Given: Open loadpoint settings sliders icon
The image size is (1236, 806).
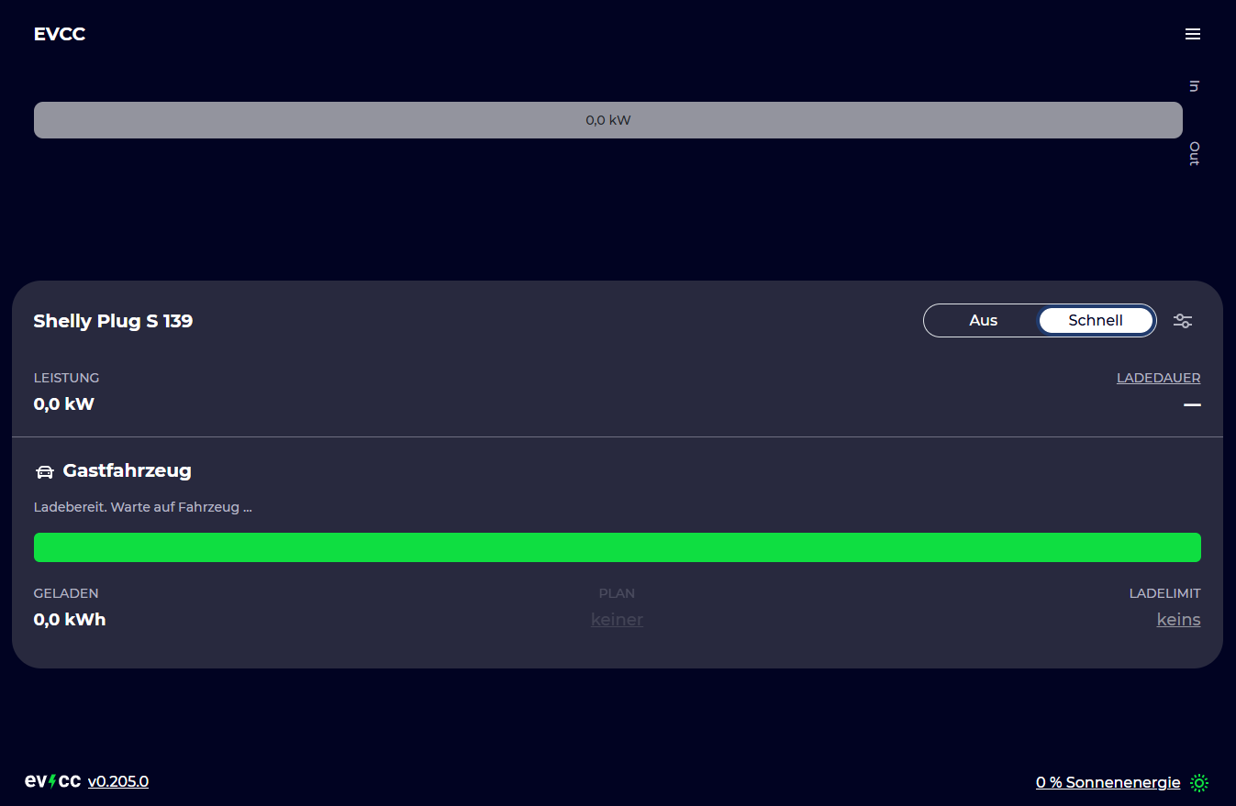Looking at the screenshot, I should coord(1183,321).
